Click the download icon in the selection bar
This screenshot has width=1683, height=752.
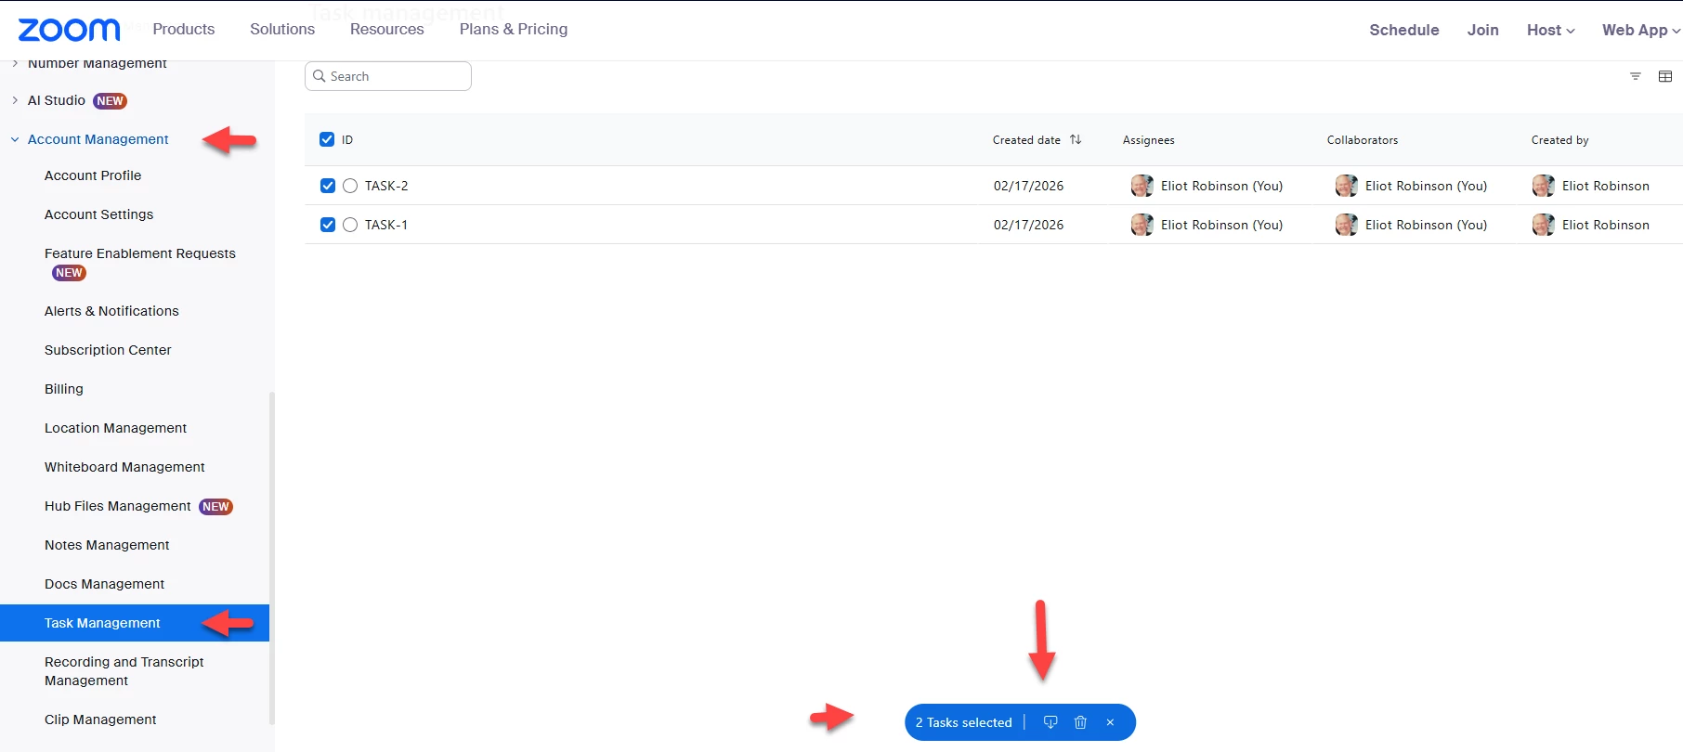point(1050,722)
